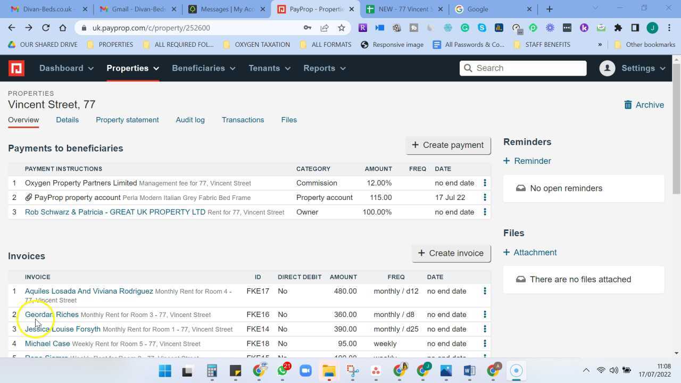Open the kebab menu on the Rob Schwarz payment row
This screenshot has height=383, width=681.
(485, 212)
